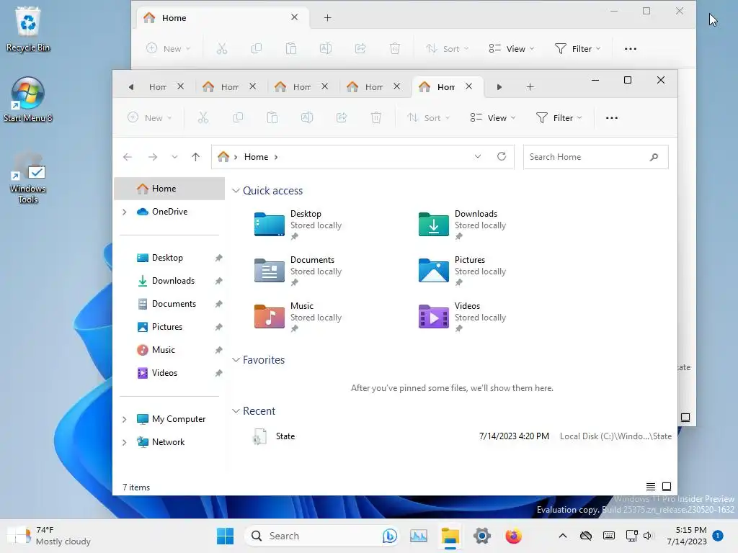738x553 pixels.
Task: Collapse the Quick access section
Action: [x=236, y=190]
